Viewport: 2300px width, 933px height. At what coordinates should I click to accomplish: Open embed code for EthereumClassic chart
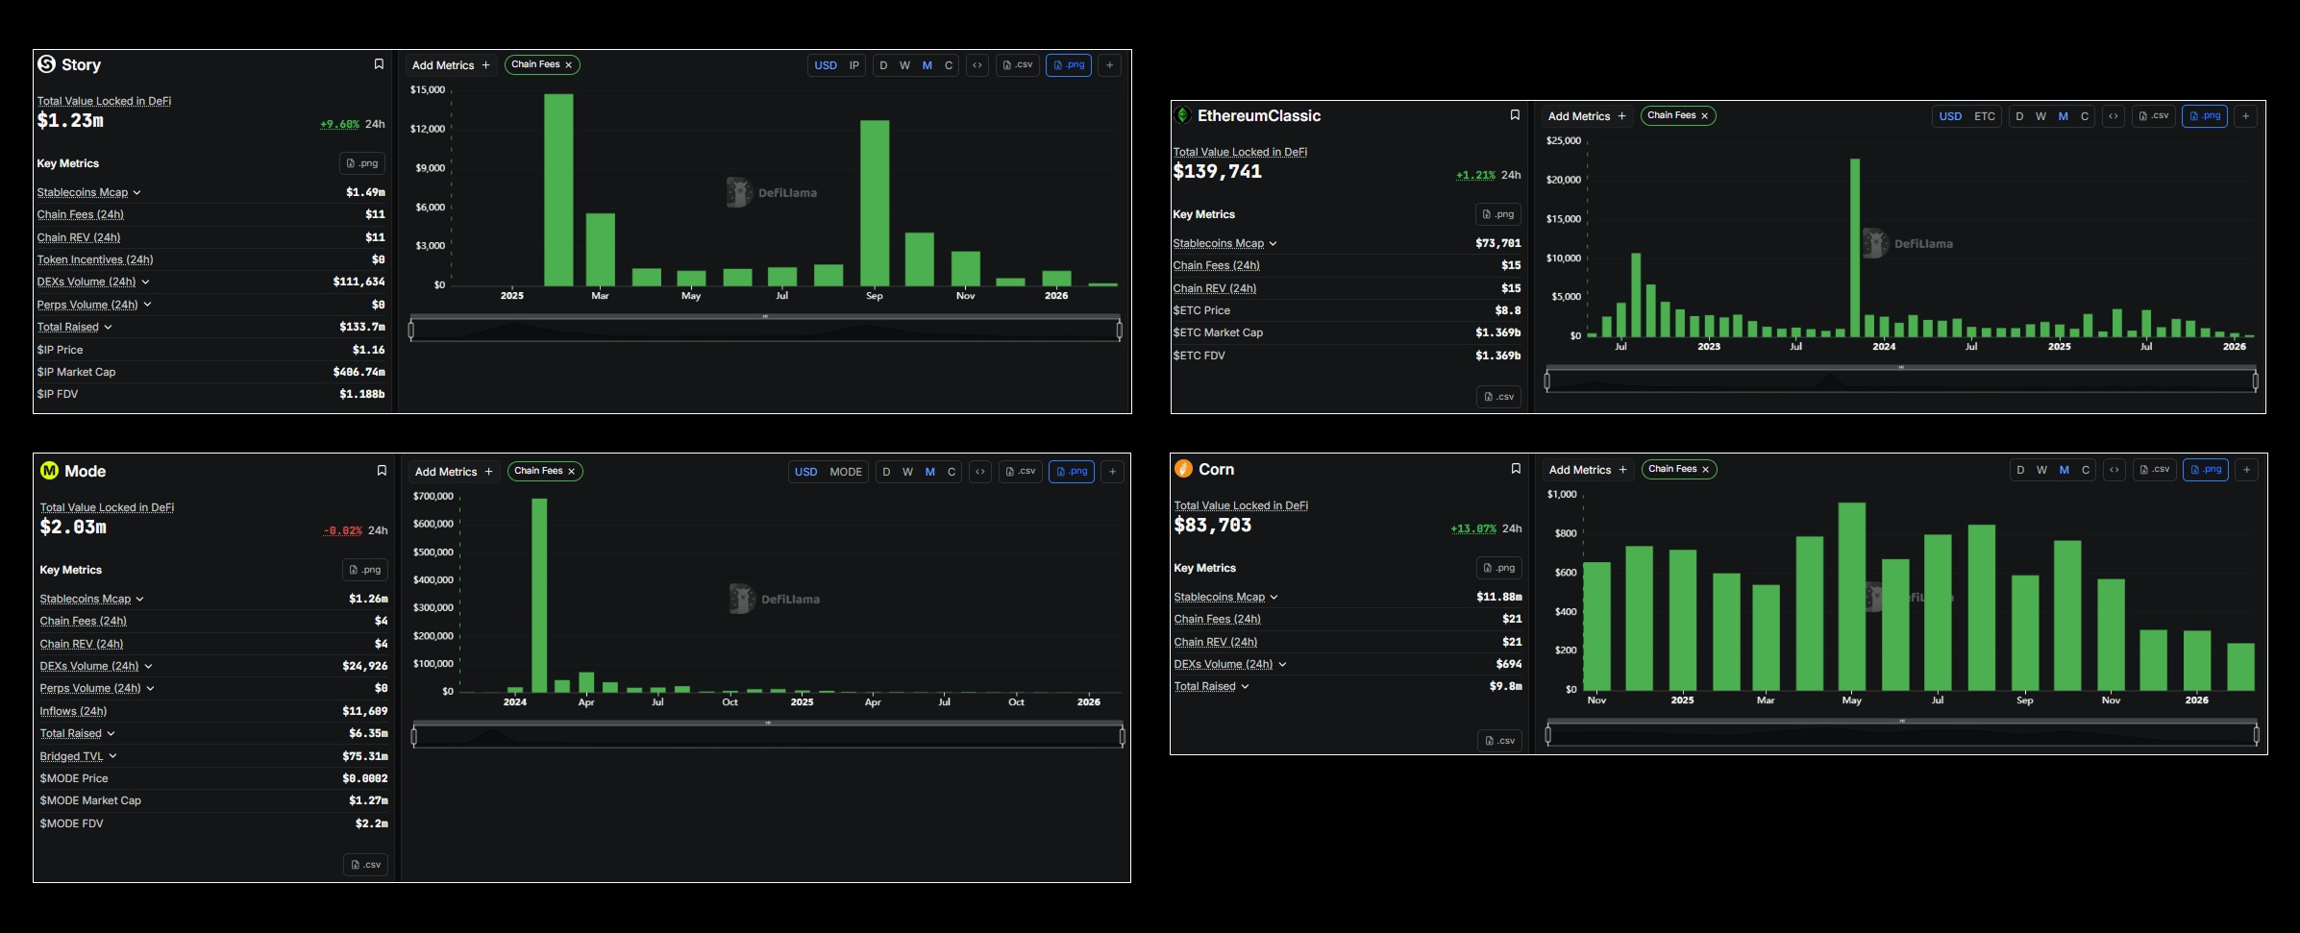[2114, 116]
